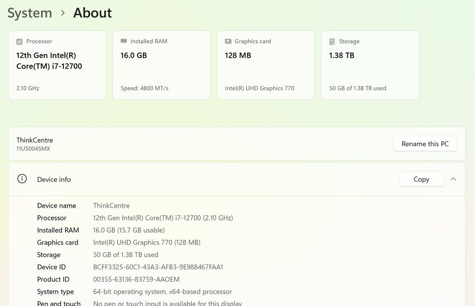
Task: Click the Rename this PC button
Action: [x=425, y=144]
